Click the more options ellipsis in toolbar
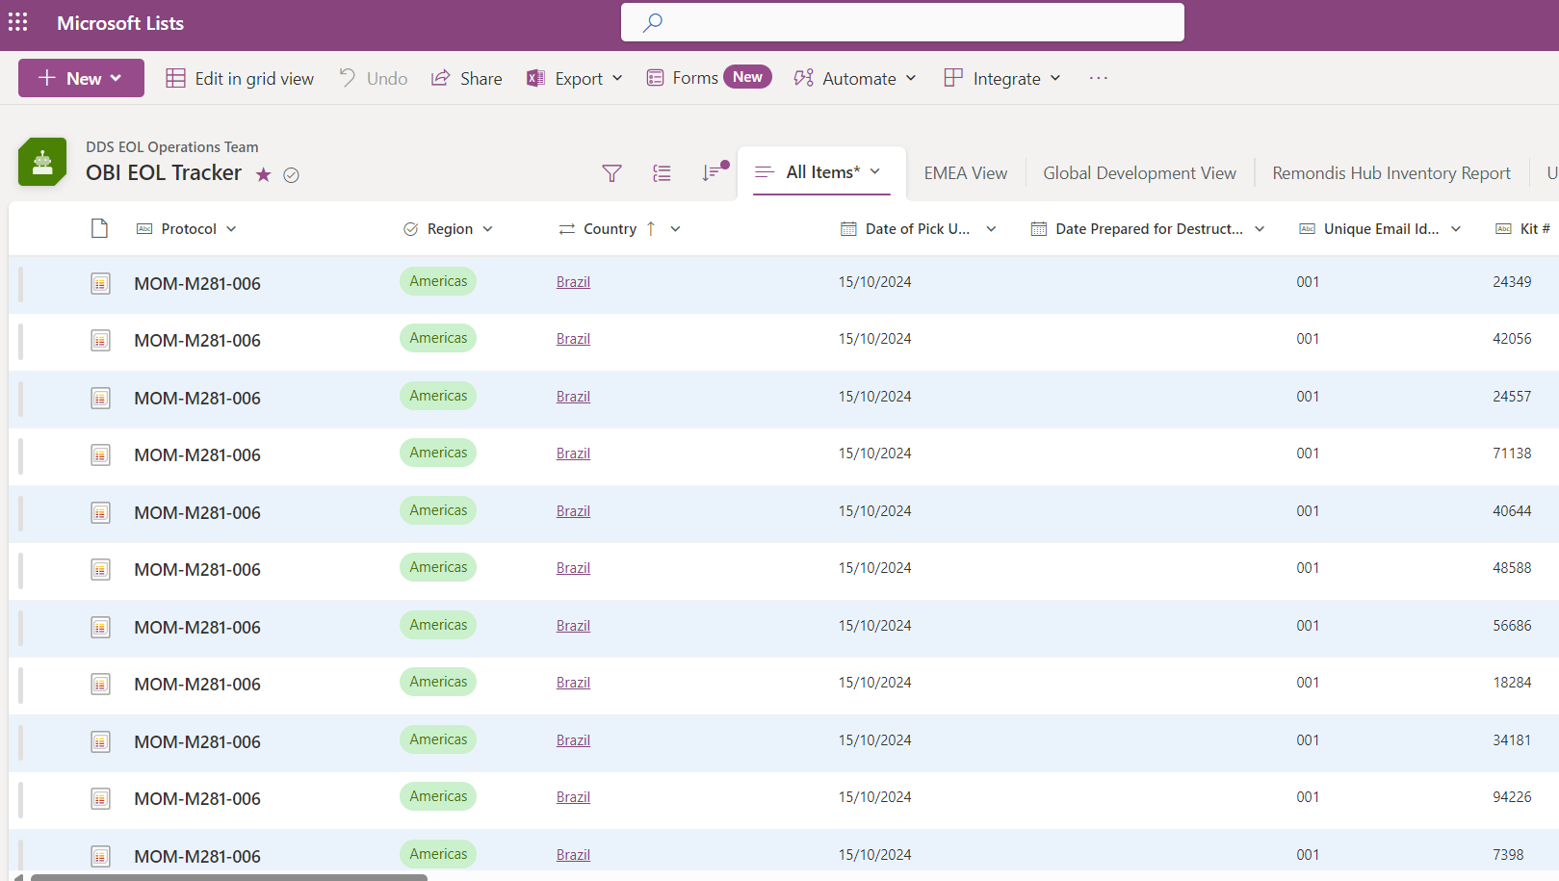Screen dimensions: 1559x881 point(1099,78)
